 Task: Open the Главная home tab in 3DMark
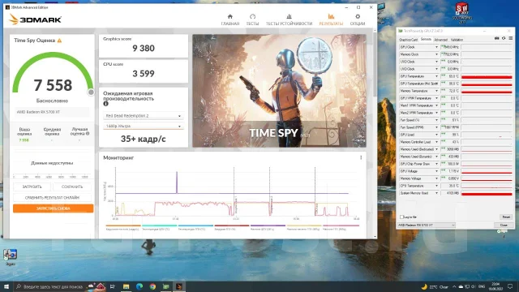click(229, 19)
